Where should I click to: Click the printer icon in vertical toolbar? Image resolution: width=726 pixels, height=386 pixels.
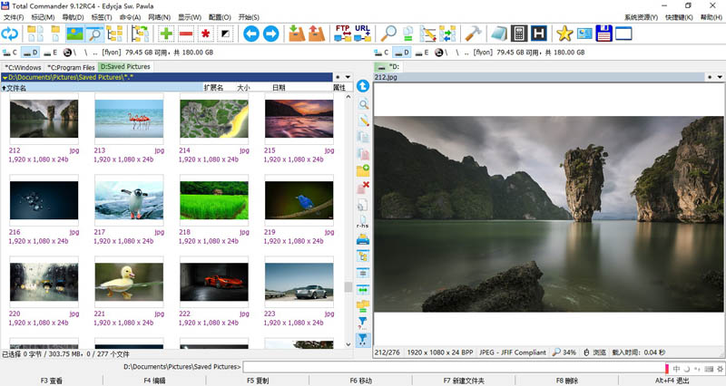coord(363,239)
